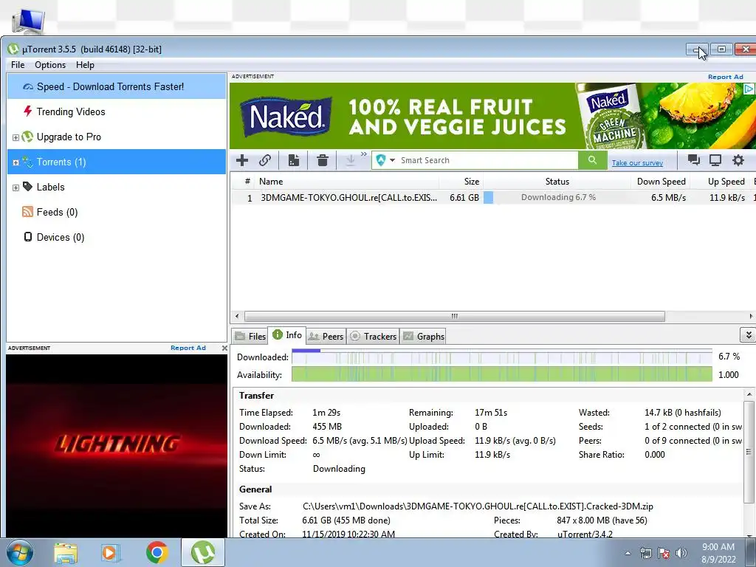
Task: Click the Info pane vertical scrollbar
Action: [x=749, y=452]
